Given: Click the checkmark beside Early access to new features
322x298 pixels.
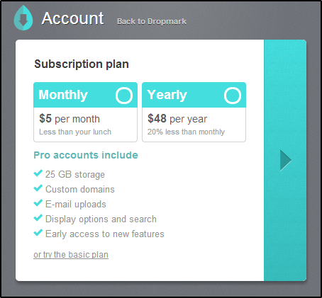Looking at the screenshot, I should [38, 233].
